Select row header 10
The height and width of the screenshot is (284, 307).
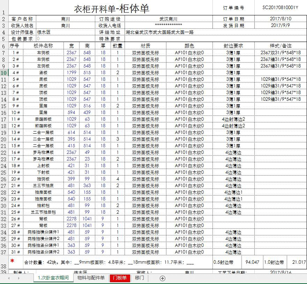point(4,73)
